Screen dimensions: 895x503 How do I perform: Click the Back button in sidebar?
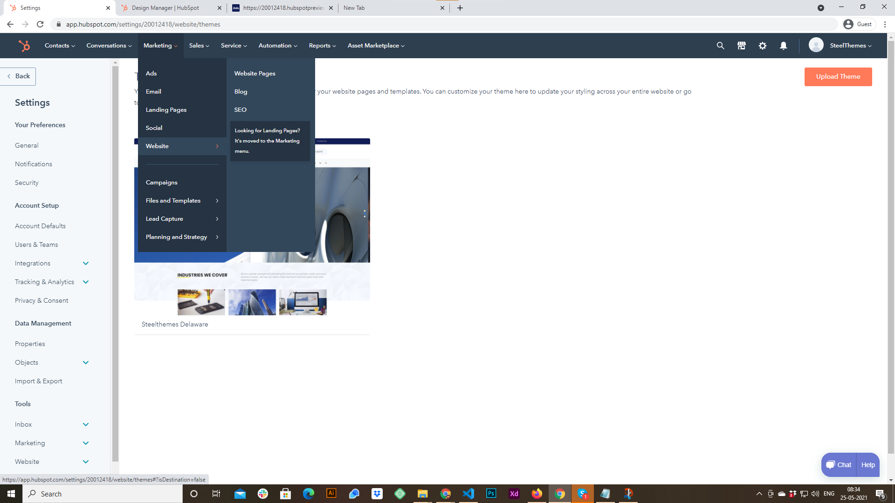click(x=18, y=76)
